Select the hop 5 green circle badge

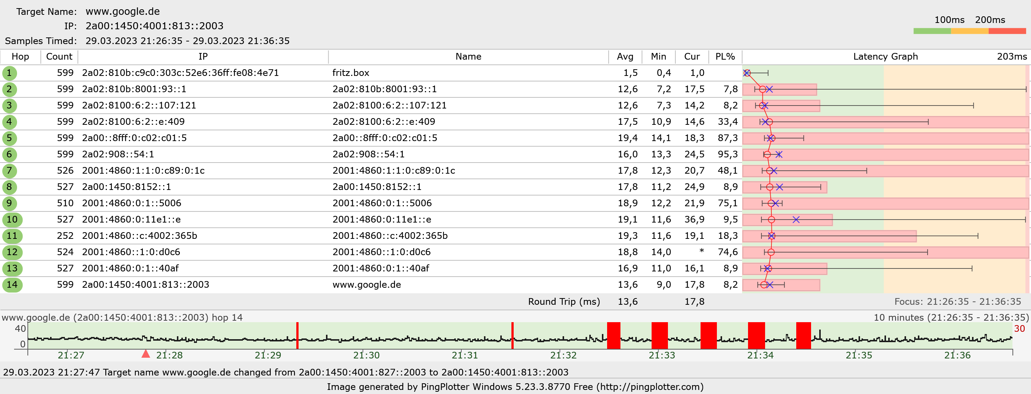tap(9, 138)
